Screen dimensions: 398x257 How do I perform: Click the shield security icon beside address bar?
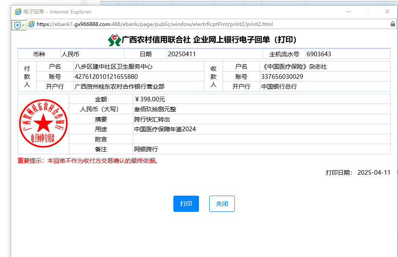pyautogui.click(x=17, y=25)
